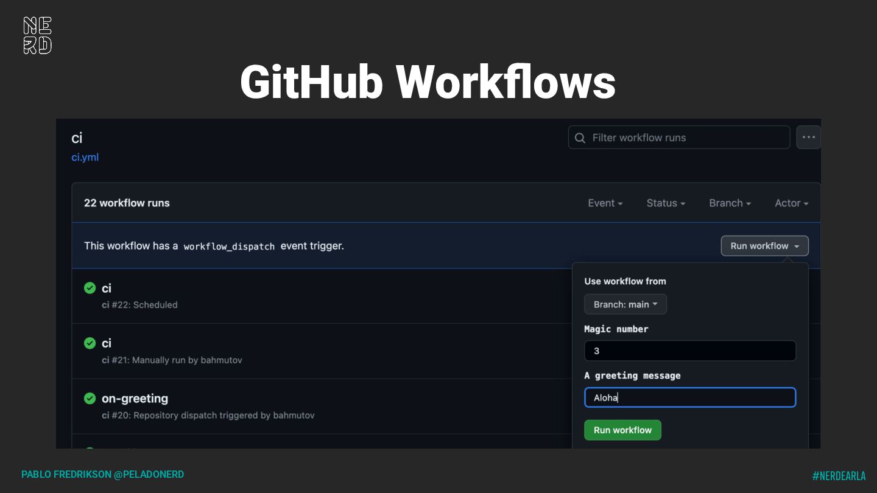The image size is (877, 493).
Task: Click green success check for ci #21
Action: [90, 343]
